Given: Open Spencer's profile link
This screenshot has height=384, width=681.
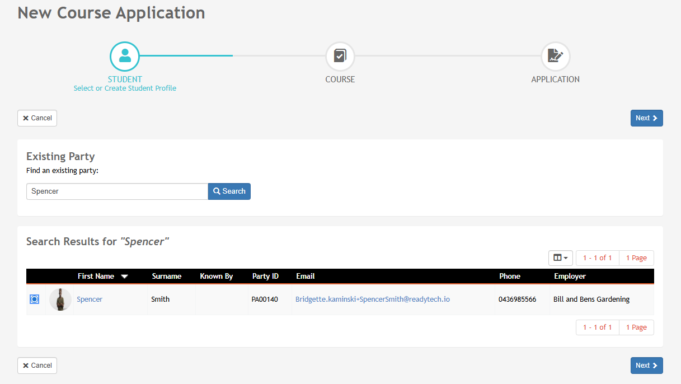Looking at the screenshot, I should (90, 299).
